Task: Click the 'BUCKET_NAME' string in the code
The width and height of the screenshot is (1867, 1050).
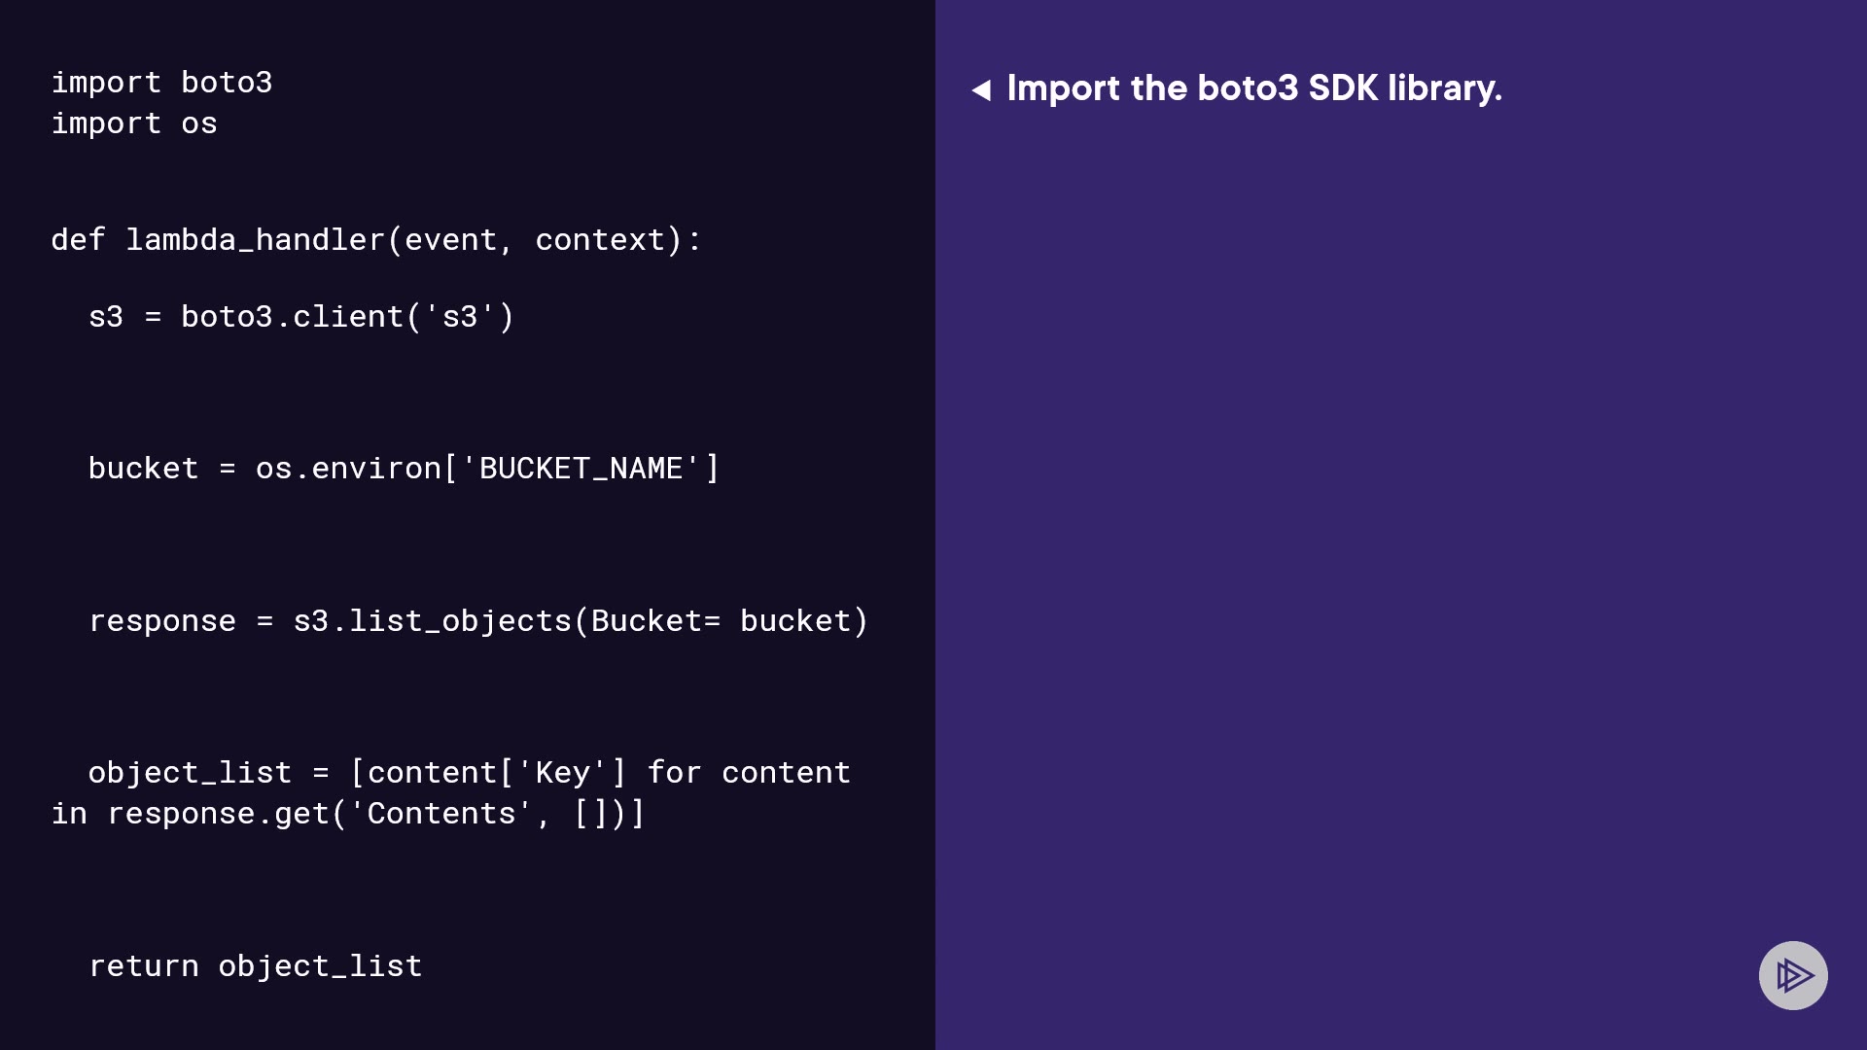Action: click(x=581, y=469)
